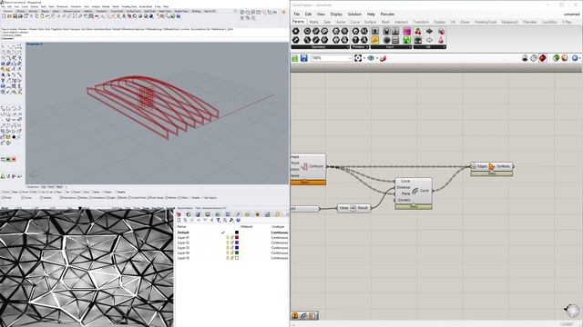Toggle the Don't Draw Preview icon in Grasshopper
The height and width of the screenshot is (327, 583).
[525, 58]
